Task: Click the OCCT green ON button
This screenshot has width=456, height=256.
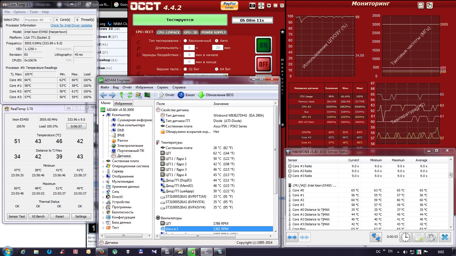Action: pos(264,45)
